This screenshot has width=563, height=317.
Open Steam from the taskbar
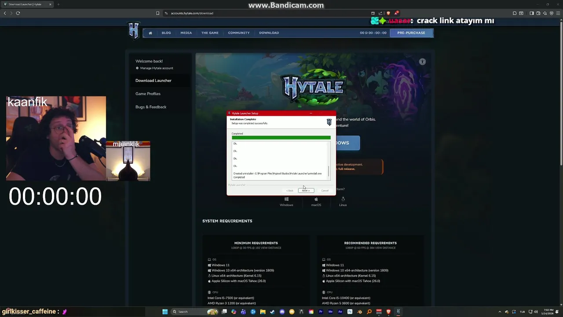pyautogui.click(x=272, y=312)
